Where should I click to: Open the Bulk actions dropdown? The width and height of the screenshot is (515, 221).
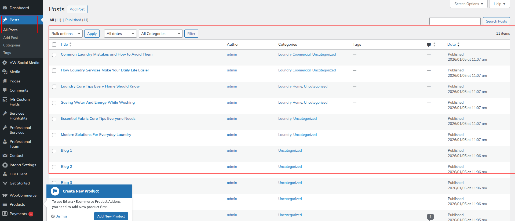[x=66, y=34]
